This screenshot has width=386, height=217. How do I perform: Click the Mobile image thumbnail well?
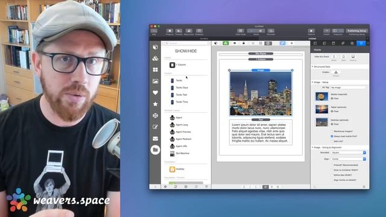tap(321, 96)
